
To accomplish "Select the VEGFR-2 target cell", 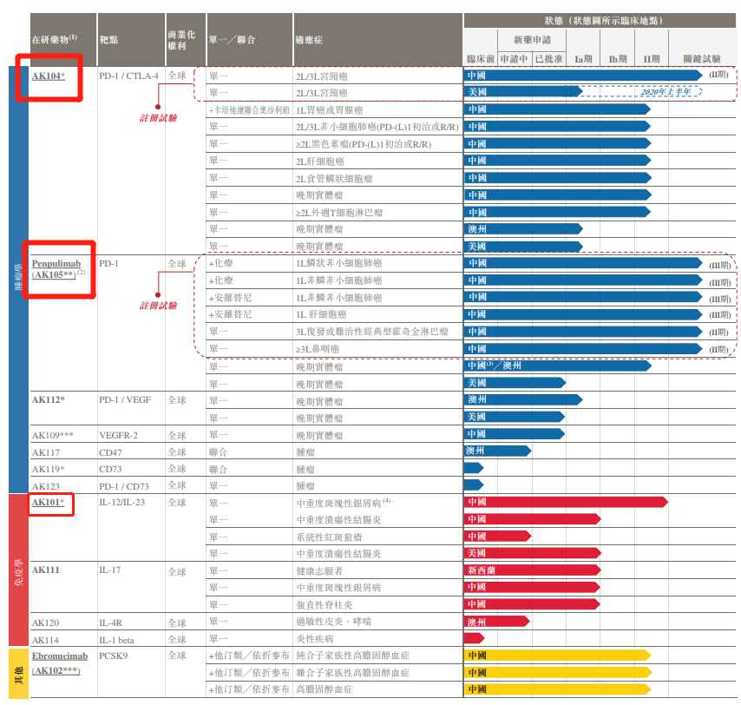I will click(118, 435).
